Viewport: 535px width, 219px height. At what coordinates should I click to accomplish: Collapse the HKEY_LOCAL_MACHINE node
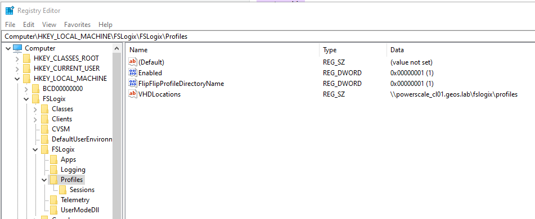click(17, 79)
